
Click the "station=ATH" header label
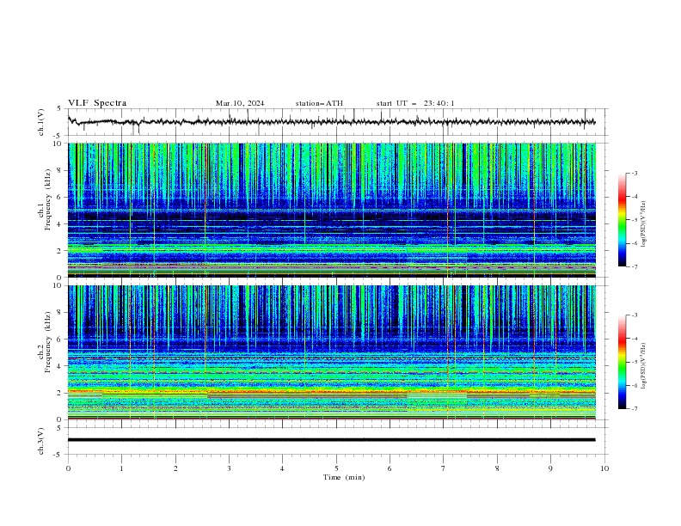point(319,103)
